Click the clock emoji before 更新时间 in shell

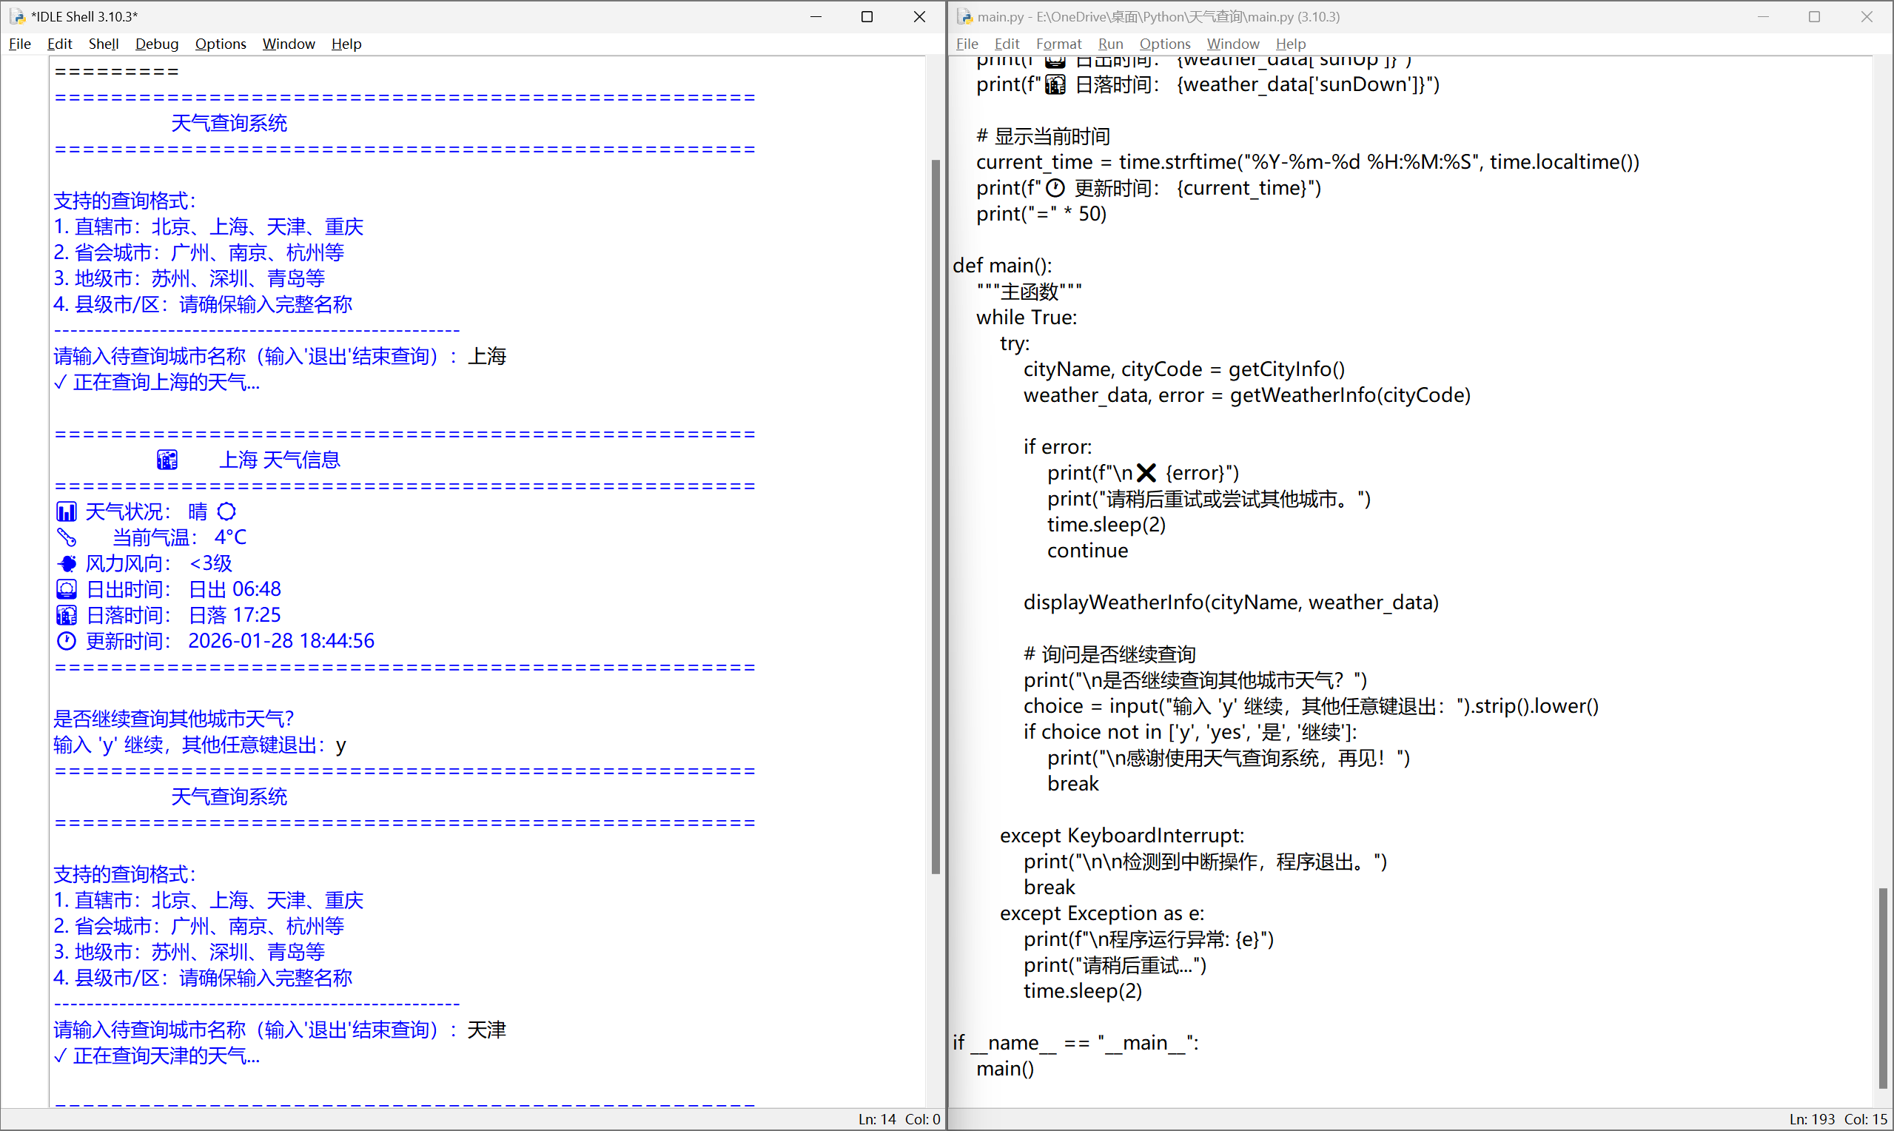(x=67, y=641)
